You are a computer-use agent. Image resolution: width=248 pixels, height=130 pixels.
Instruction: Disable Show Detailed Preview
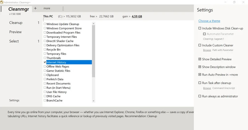[x=200, y=59]
